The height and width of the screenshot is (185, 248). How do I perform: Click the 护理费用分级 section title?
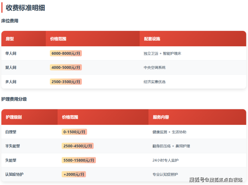pos(14,99)
